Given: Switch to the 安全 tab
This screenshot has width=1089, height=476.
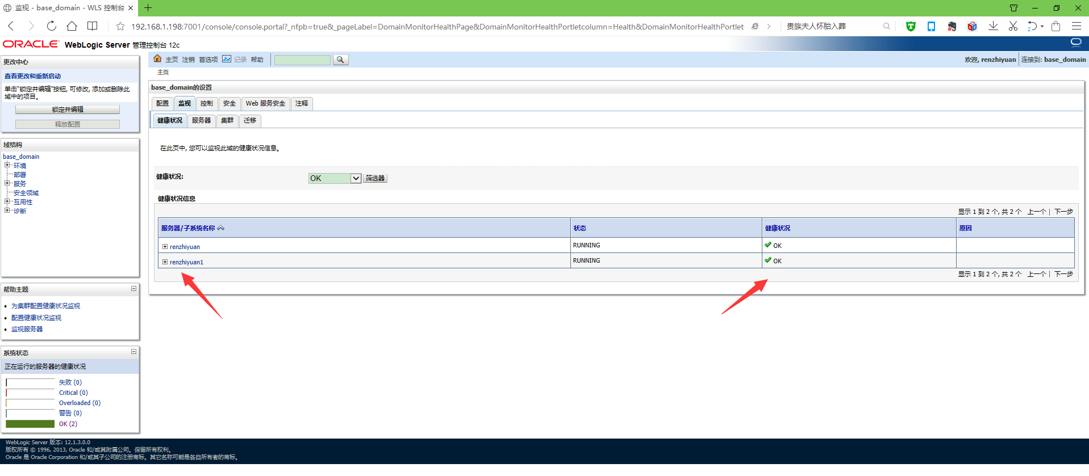Looking at the screenshot, I should tap(230, 103).
